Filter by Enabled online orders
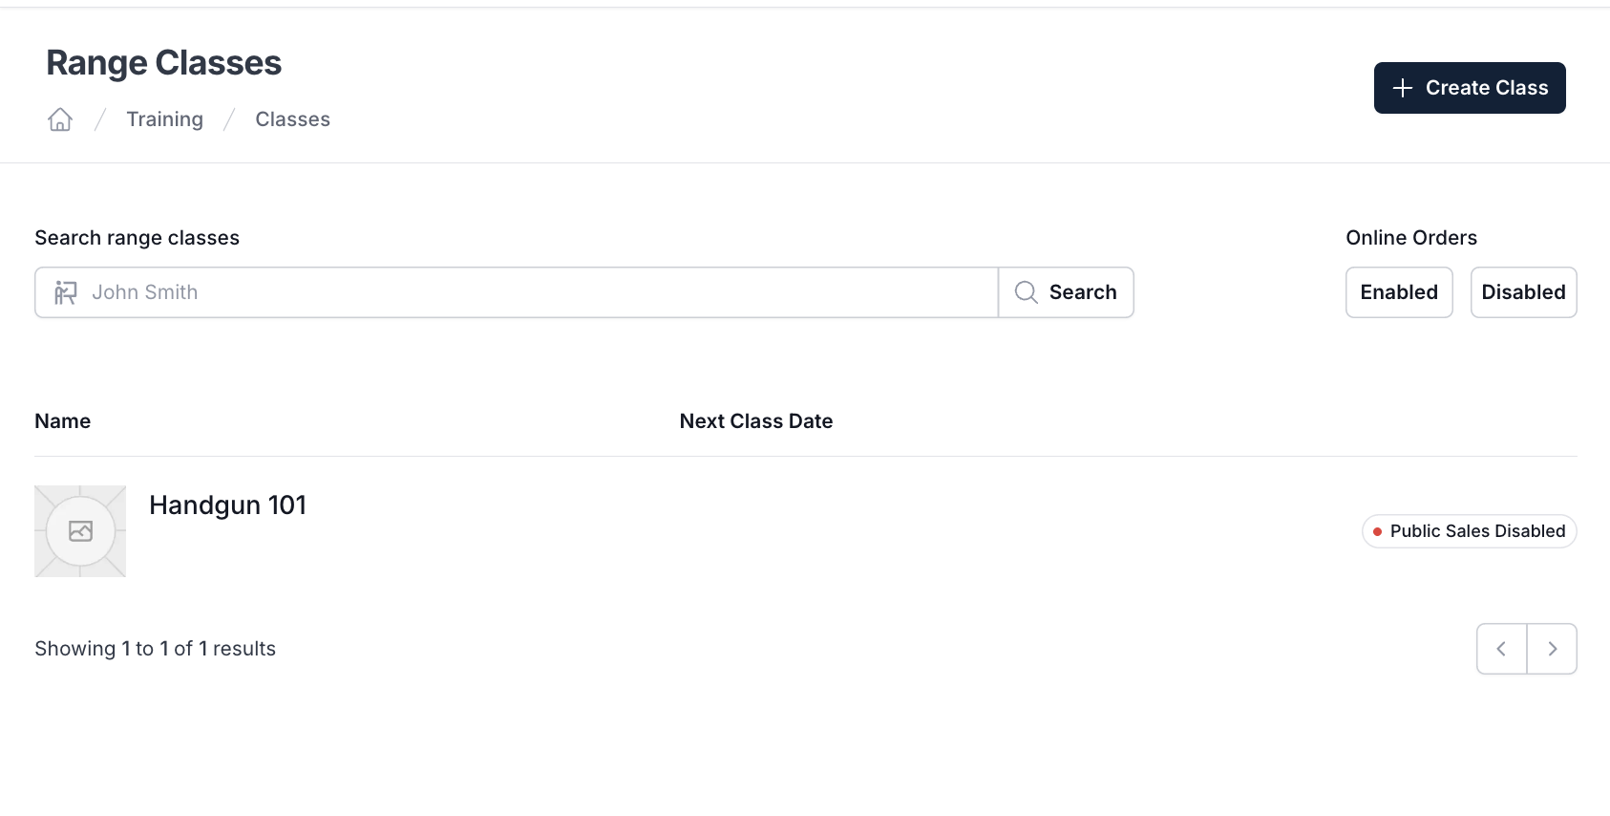This screenshot has width=1610, height=816. (x=1399, y=292)
